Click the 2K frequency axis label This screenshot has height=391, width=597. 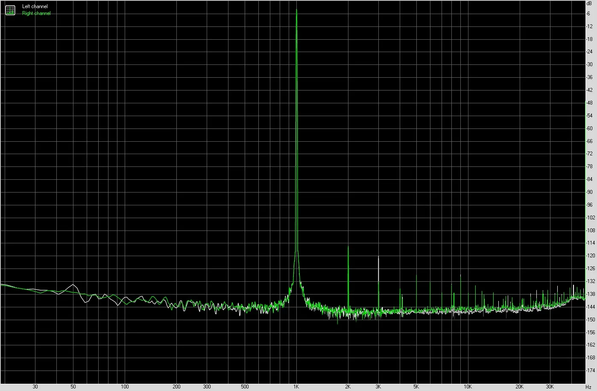tap(348, 387)
